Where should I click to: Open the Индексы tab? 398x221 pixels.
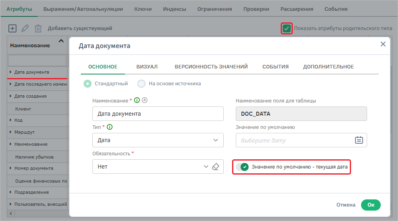[174, 9]
